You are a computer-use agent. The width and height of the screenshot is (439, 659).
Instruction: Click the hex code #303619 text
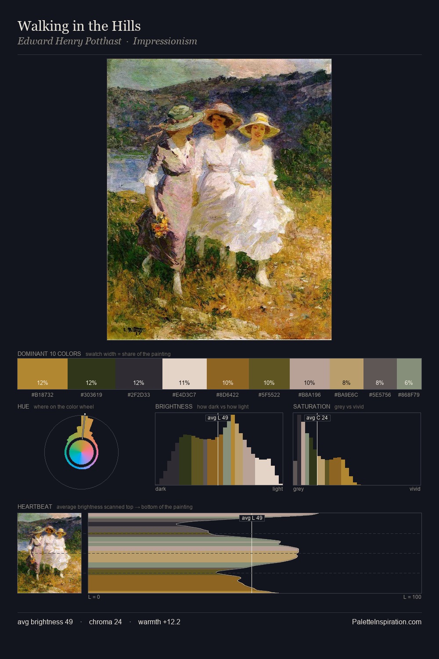pos(91,395)
